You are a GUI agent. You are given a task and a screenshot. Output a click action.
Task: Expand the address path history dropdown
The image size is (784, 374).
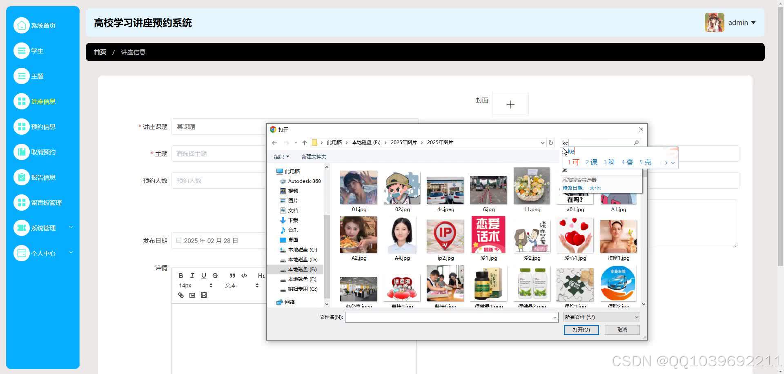click(x=542, y=142)
